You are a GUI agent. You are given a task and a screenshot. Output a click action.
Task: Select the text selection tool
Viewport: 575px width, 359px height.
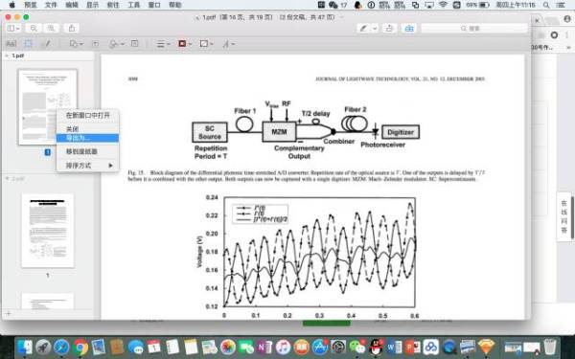[x=11, y=44]
